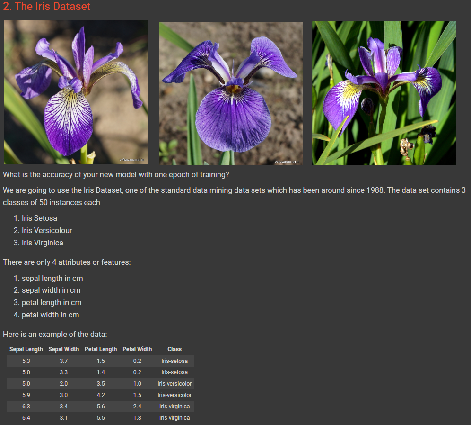The width and height of the screenshot is (471, 425).
Task: Click the 'Petal Length' column header
Action: pos(101,349)
